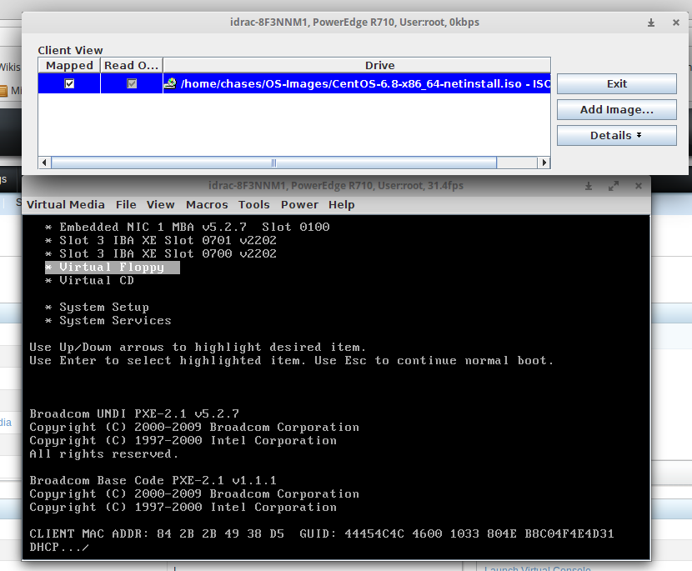
Task: Maximize the iDRAC console window
Action: (614, 185)
